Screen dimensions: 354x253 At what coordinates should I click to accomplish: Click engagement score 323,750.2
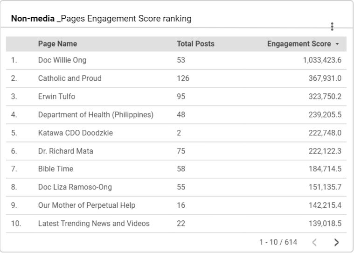click(325, 97)
